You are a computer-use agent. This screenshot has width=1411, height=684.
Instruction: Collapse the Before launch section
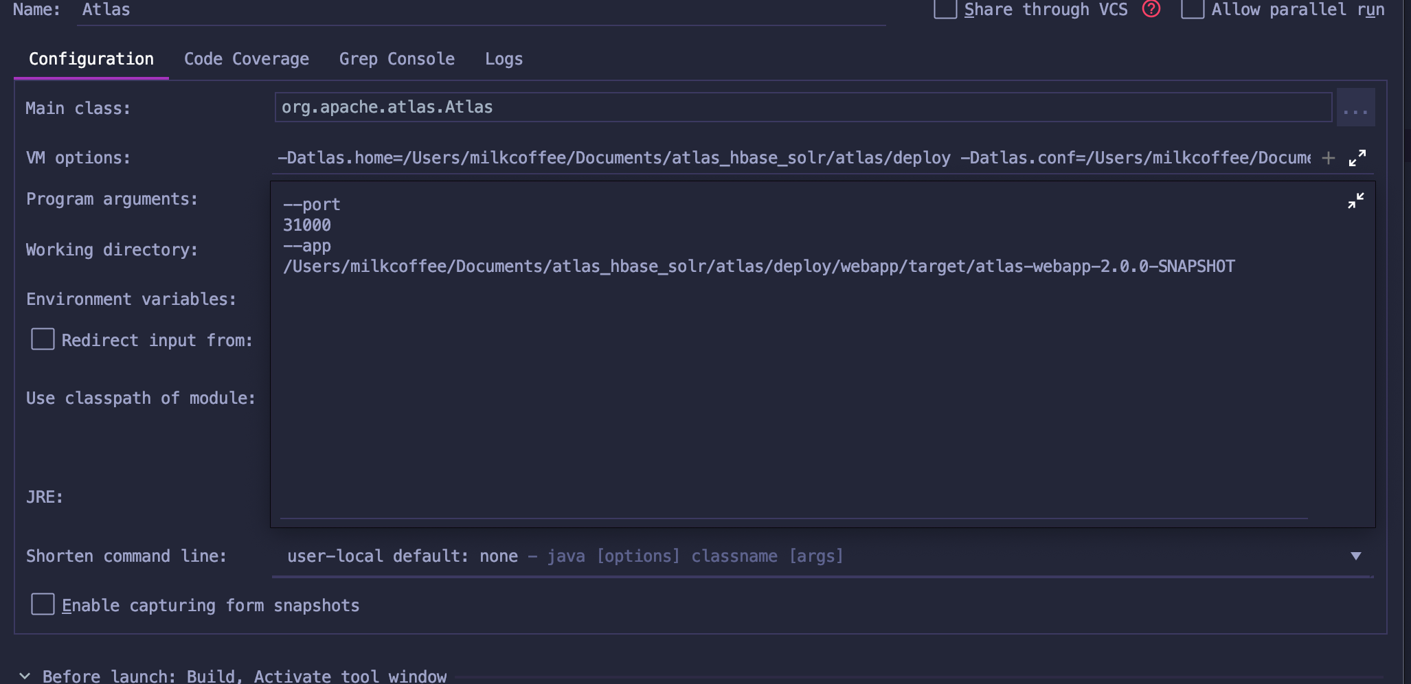pyautogui.click(x=25, y=676)
